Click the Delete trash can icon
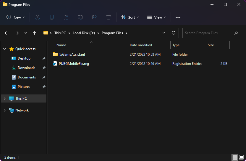Screen dimensions: 246x161 (x=109, y=17)
